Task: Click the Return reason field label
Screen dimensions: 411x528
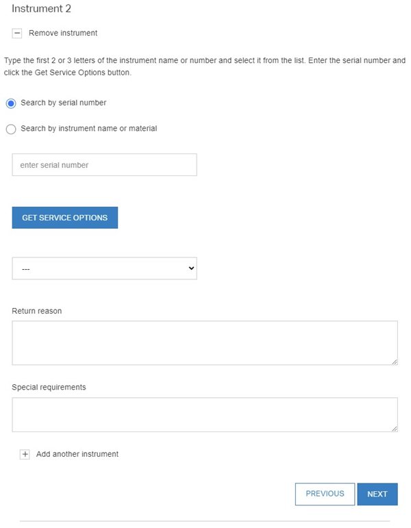Action: 37,311
